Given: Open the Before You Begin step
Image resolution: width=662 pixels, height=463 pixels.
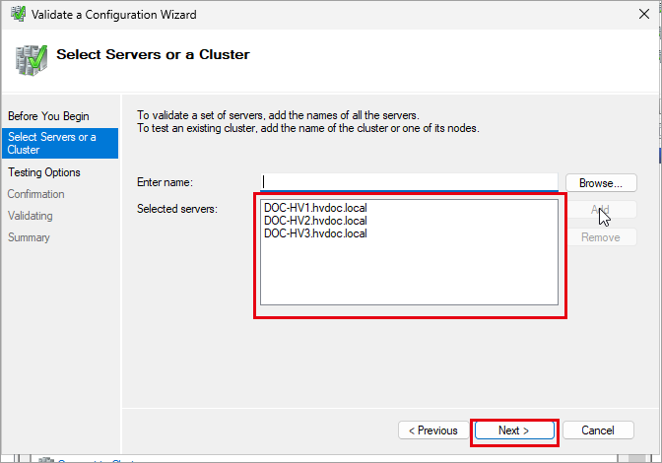Looking at the screenshot, I should pos(48,116).
